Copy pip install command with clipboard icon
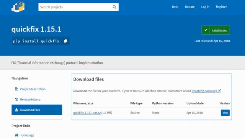Viewport: 245px width, 138px height. [x=65, y=41]
